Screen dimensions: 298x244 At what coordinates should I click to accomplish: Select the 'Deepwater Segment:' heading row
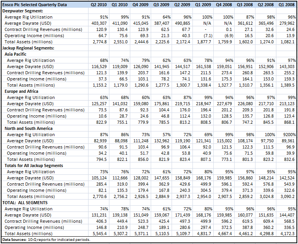[x=23, y=11]
